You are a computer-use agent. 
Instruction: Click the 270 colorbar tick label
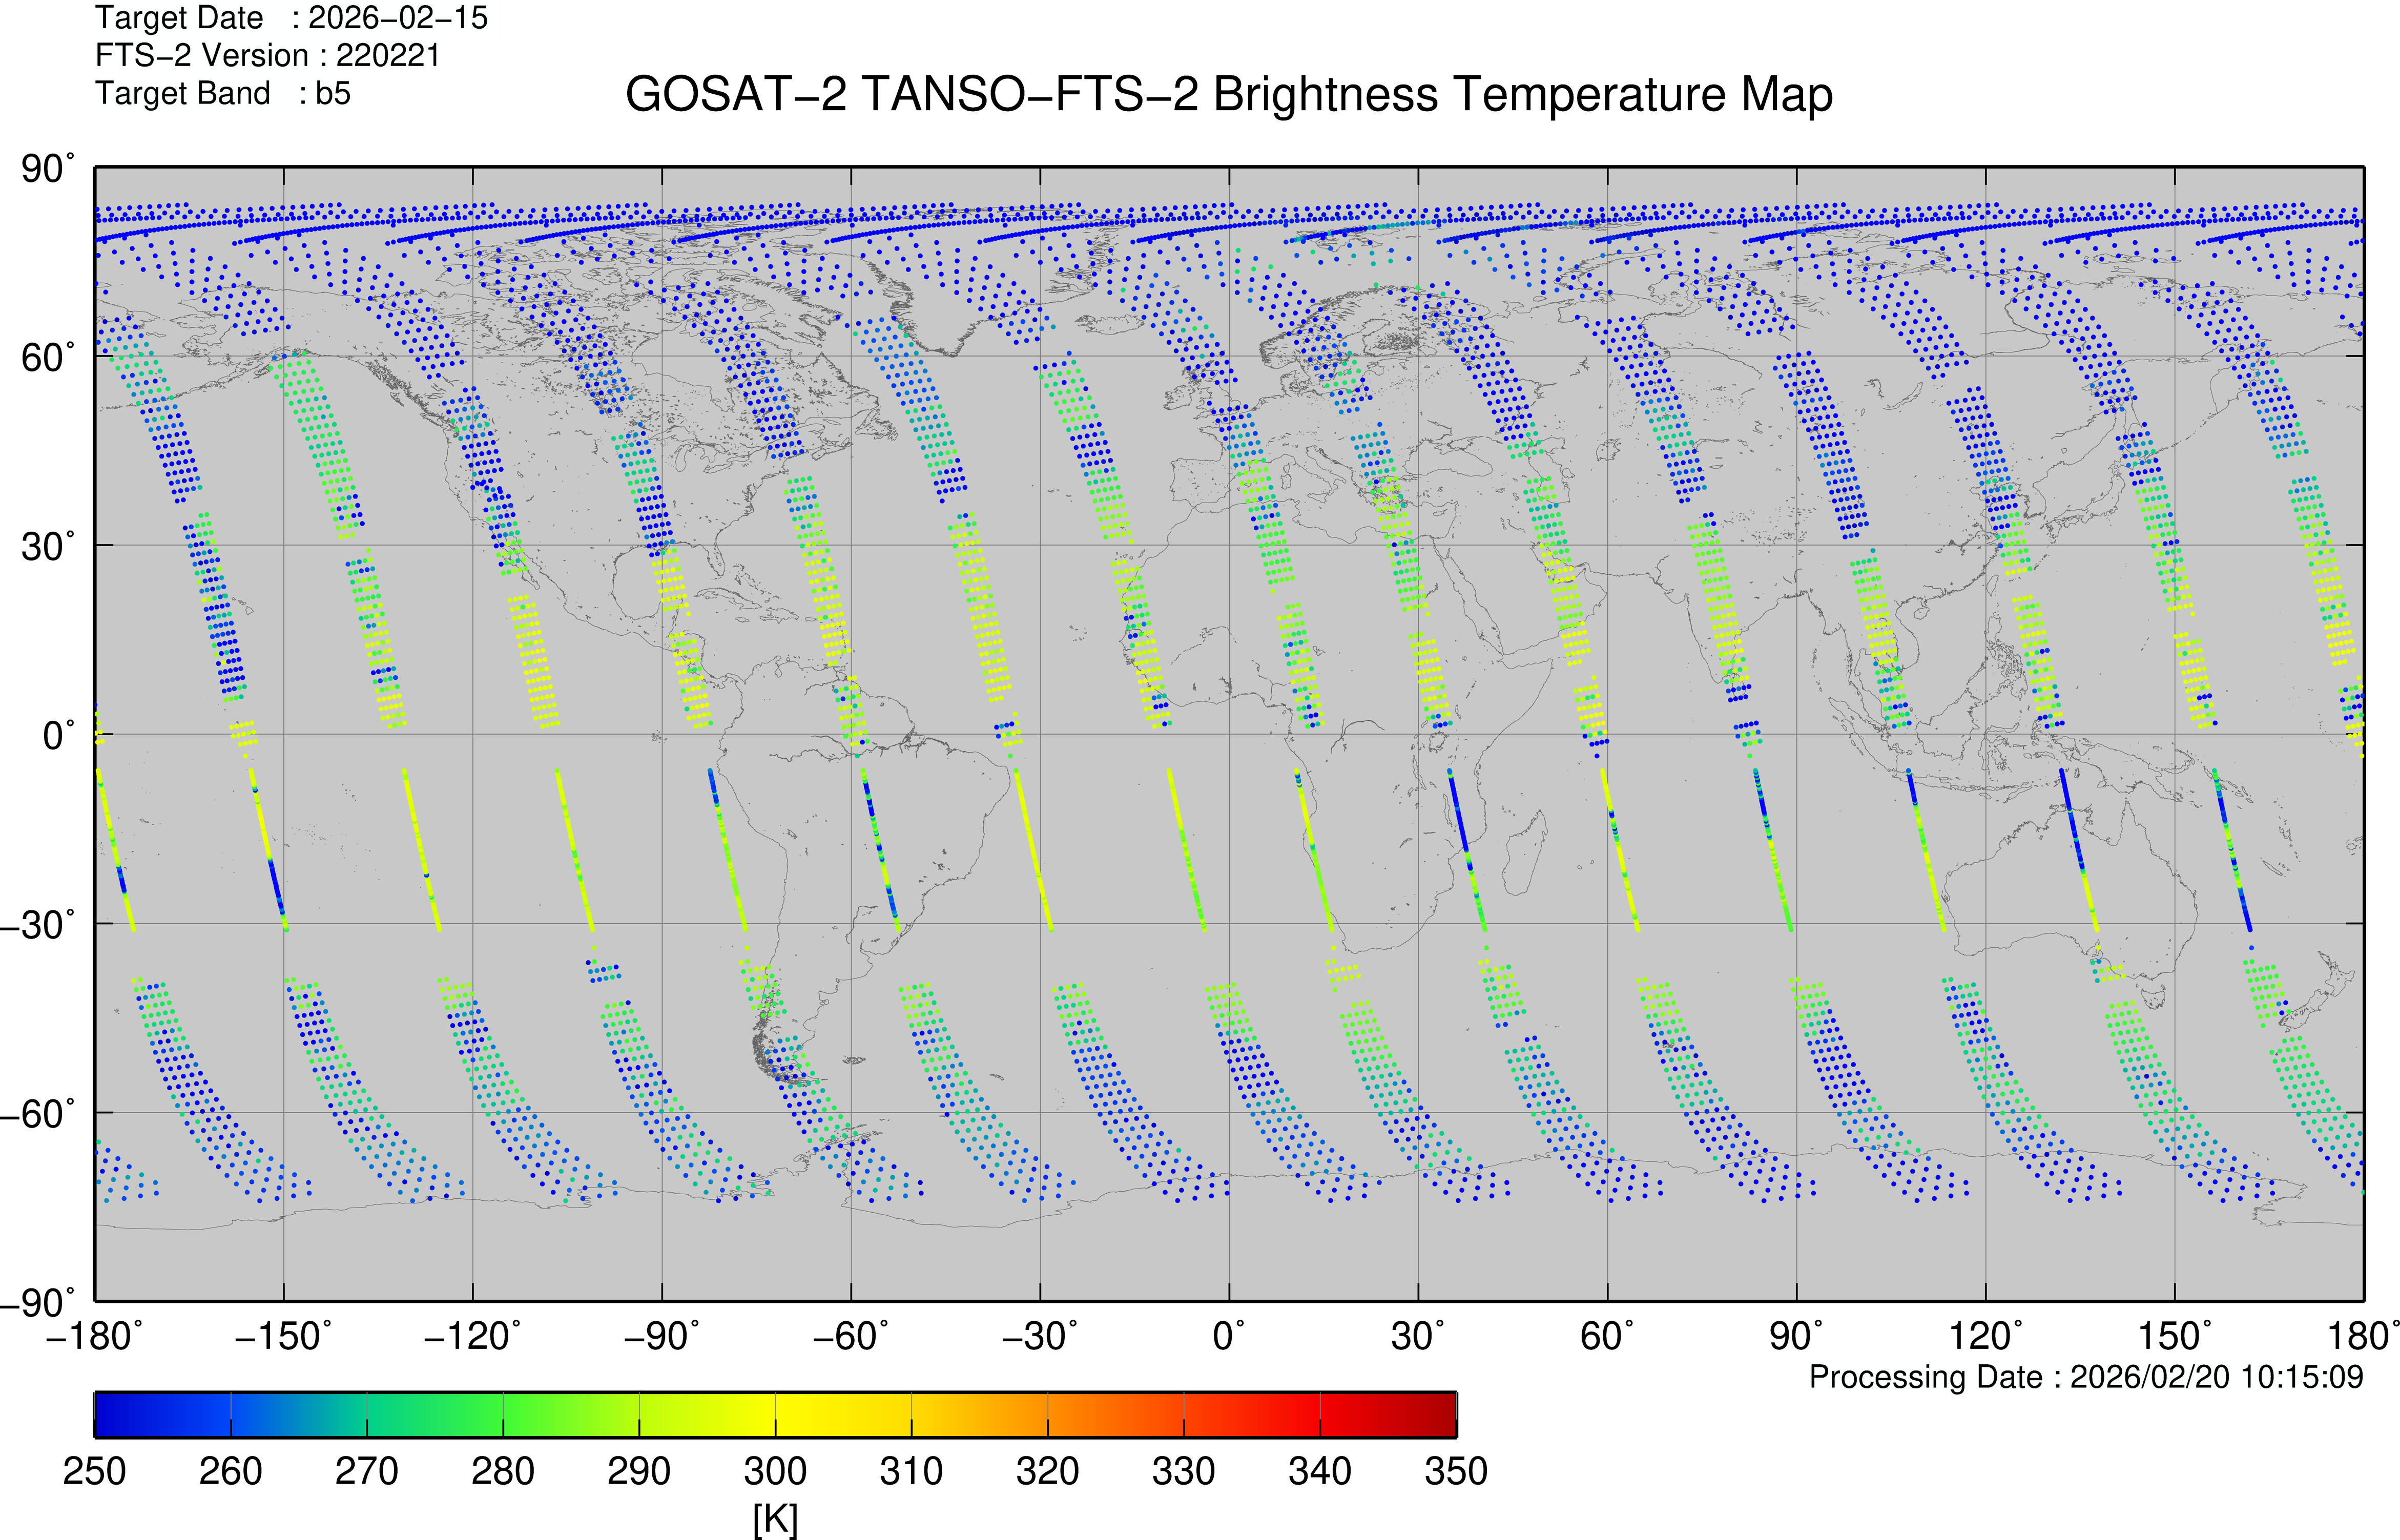coord(366,1471)
